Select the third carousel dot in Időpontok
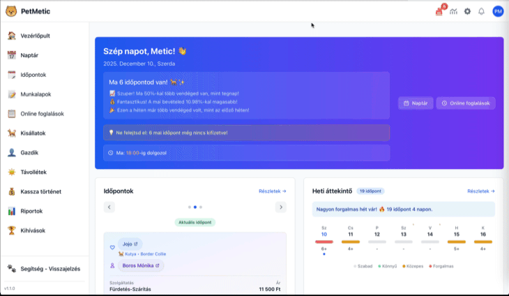The image size is (509, 296). (x=200, y=207)
